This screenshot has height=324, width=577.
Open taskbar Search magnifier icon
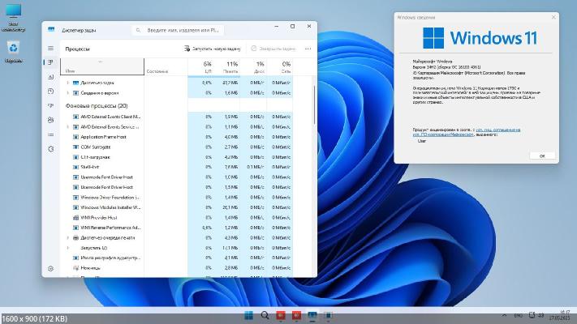click(265, 315)
